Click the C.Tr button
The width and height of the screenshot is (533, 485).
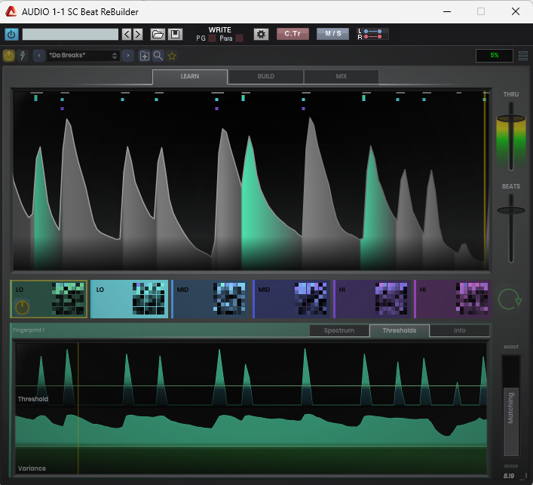293,34
